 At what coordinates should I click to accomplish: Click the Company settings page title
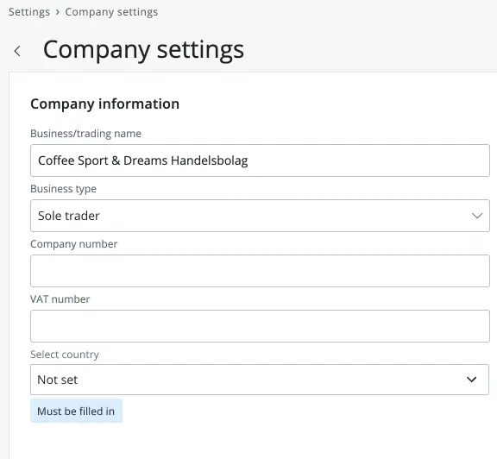coord(143,50)
